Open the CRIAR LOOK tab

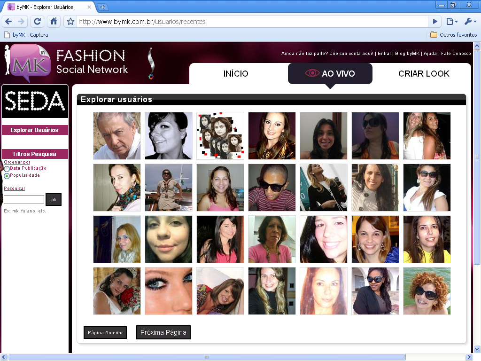tap(424, 74)
